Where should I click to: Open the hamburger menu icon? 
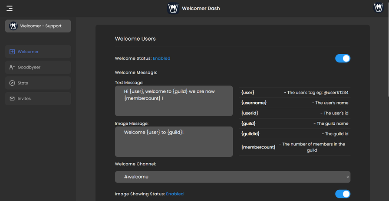point(10,8)
